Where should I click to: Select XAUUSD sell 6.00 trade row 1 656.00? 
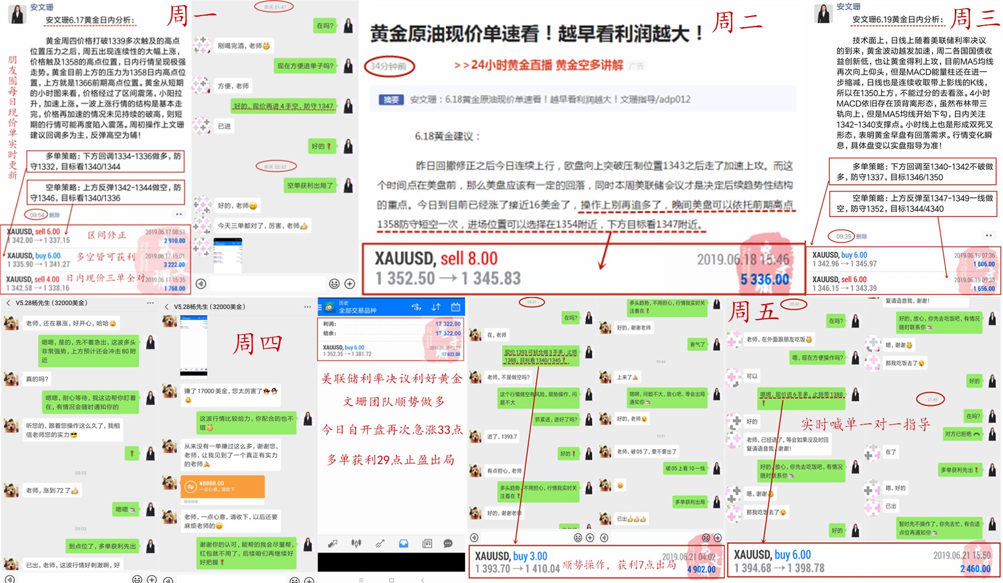903,283
